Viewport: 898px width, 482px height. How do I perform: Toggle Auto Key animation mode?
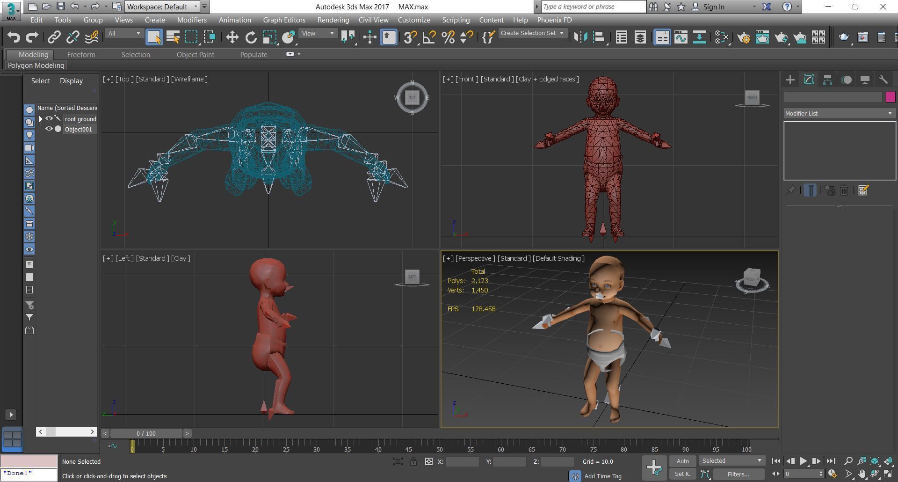coord(682,461)
